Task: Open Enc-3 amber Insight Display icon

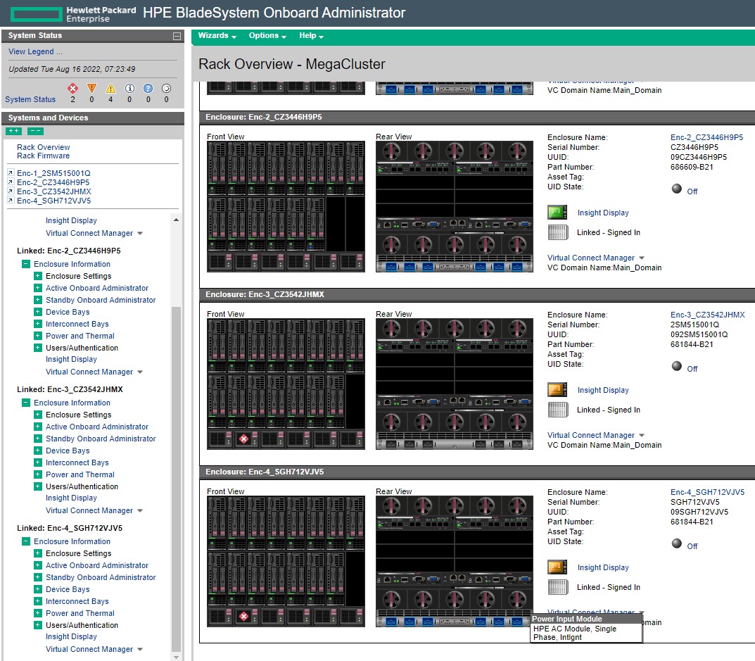Action: pyautogui.click(x=557, y=390)
